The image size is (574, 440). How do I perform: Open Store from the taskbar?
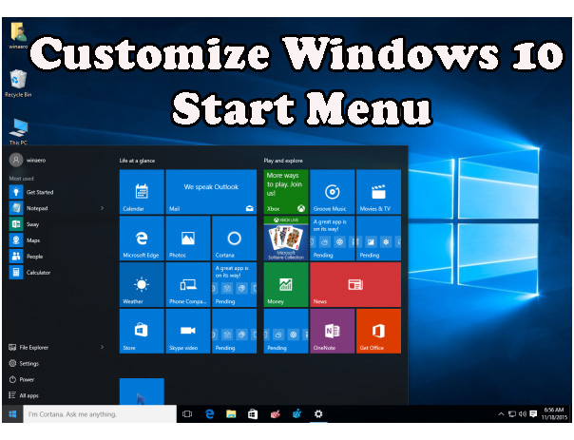click(x=253, y=414)
